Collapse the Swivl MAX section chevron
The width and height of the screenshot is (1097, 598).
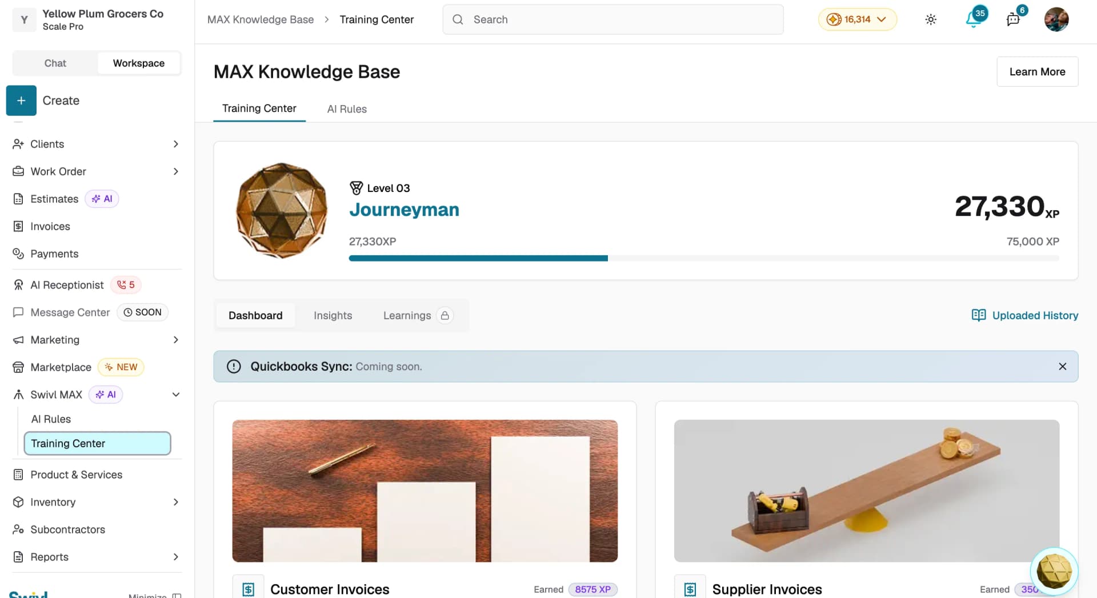point(175,395)
